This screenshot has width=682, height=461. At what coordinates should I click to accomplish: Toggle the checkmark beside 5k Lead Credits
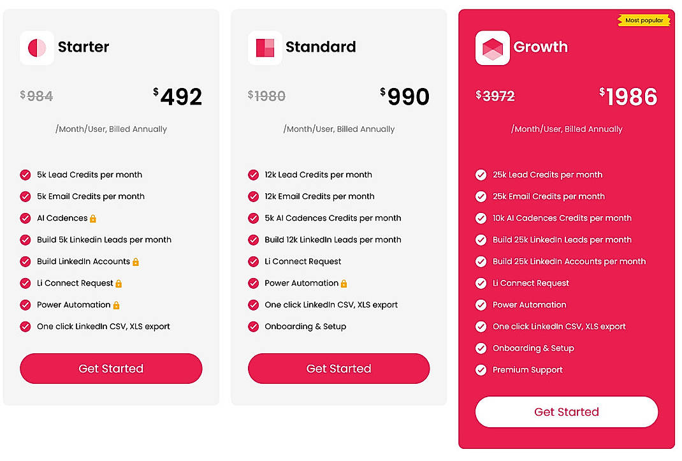pos(25,175)
